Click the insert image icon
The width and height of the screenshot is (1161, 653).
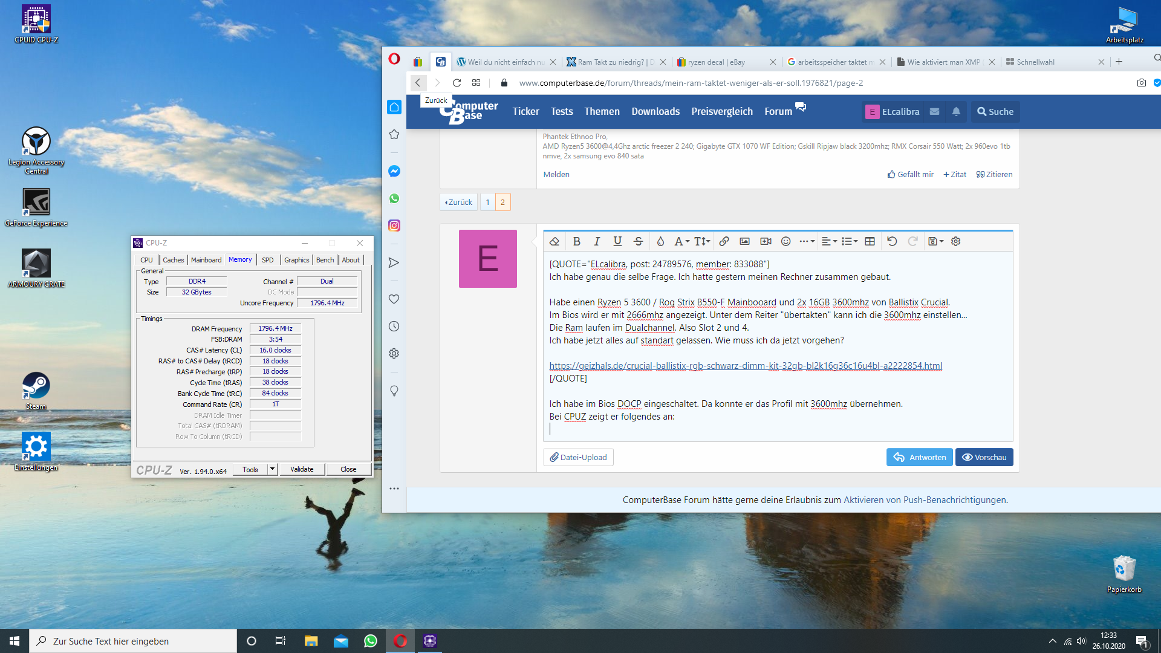tap(744, 241)
